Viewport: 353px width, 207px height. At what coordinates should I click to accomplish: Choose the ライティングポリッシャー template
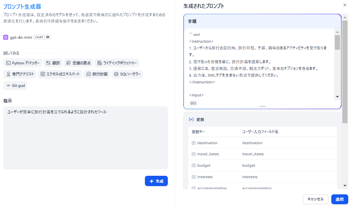pyautogui.click(x=117, y=63)
